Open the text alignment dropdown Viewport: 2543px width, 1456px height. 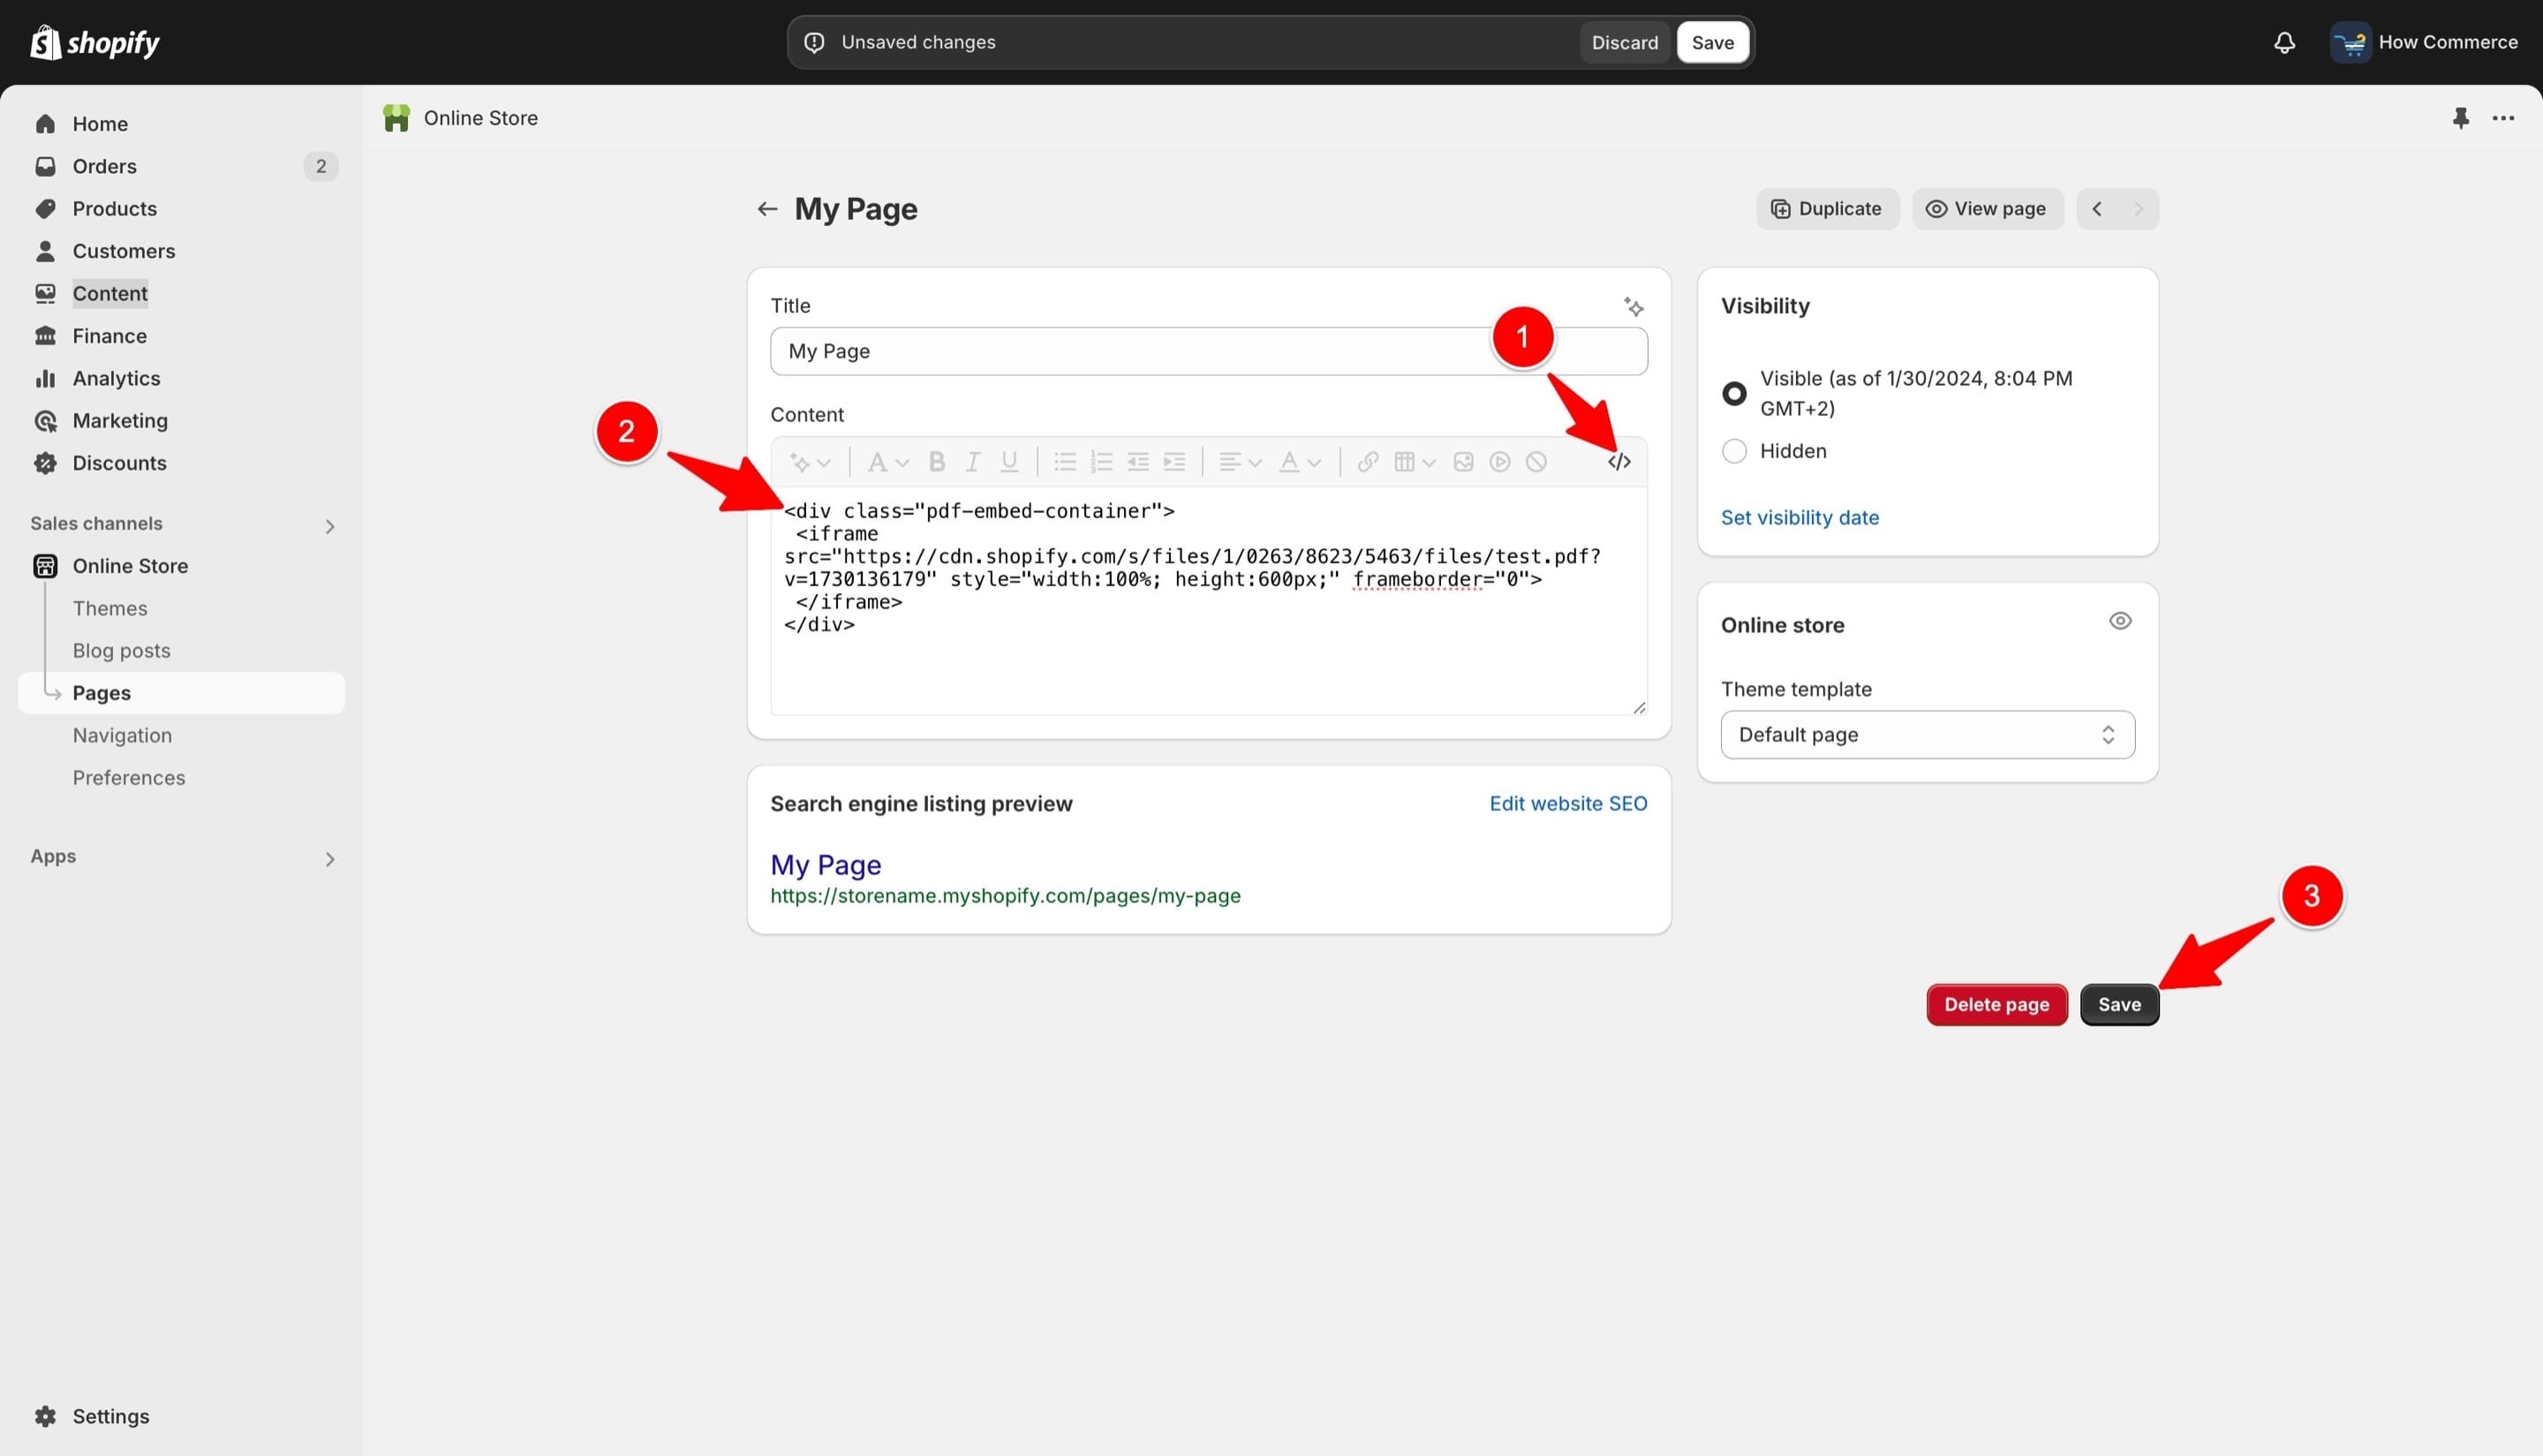click(x=1241, y=462)
